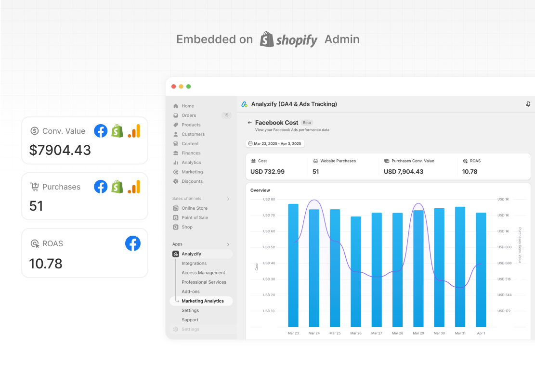Click the Facebook logo on the Purchases card
Image resolution: width=535 pixels, height=380 pixels.
[x=101, y=187]
